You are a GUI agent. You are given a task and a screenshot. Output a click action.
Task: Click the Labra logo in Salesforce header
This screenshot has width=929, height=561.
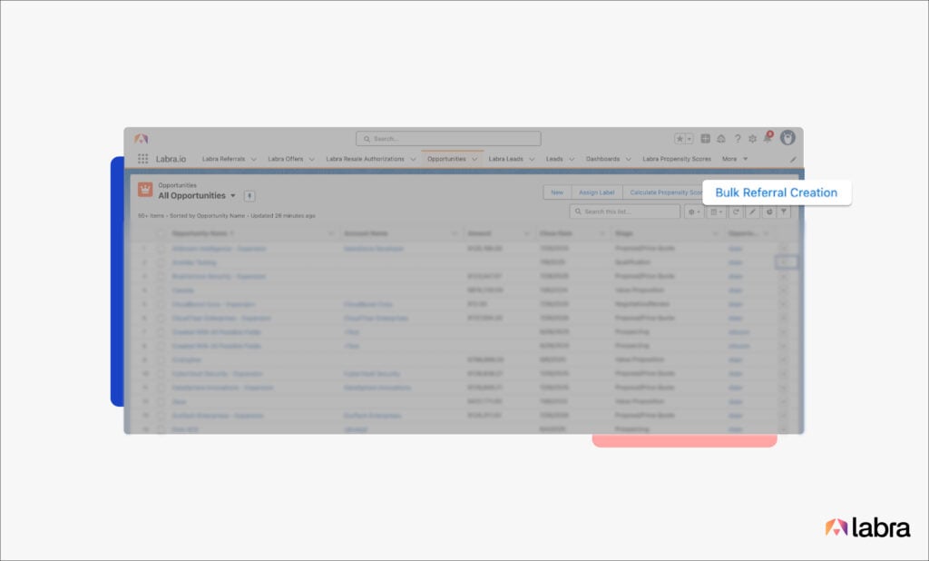pos(141,139)
